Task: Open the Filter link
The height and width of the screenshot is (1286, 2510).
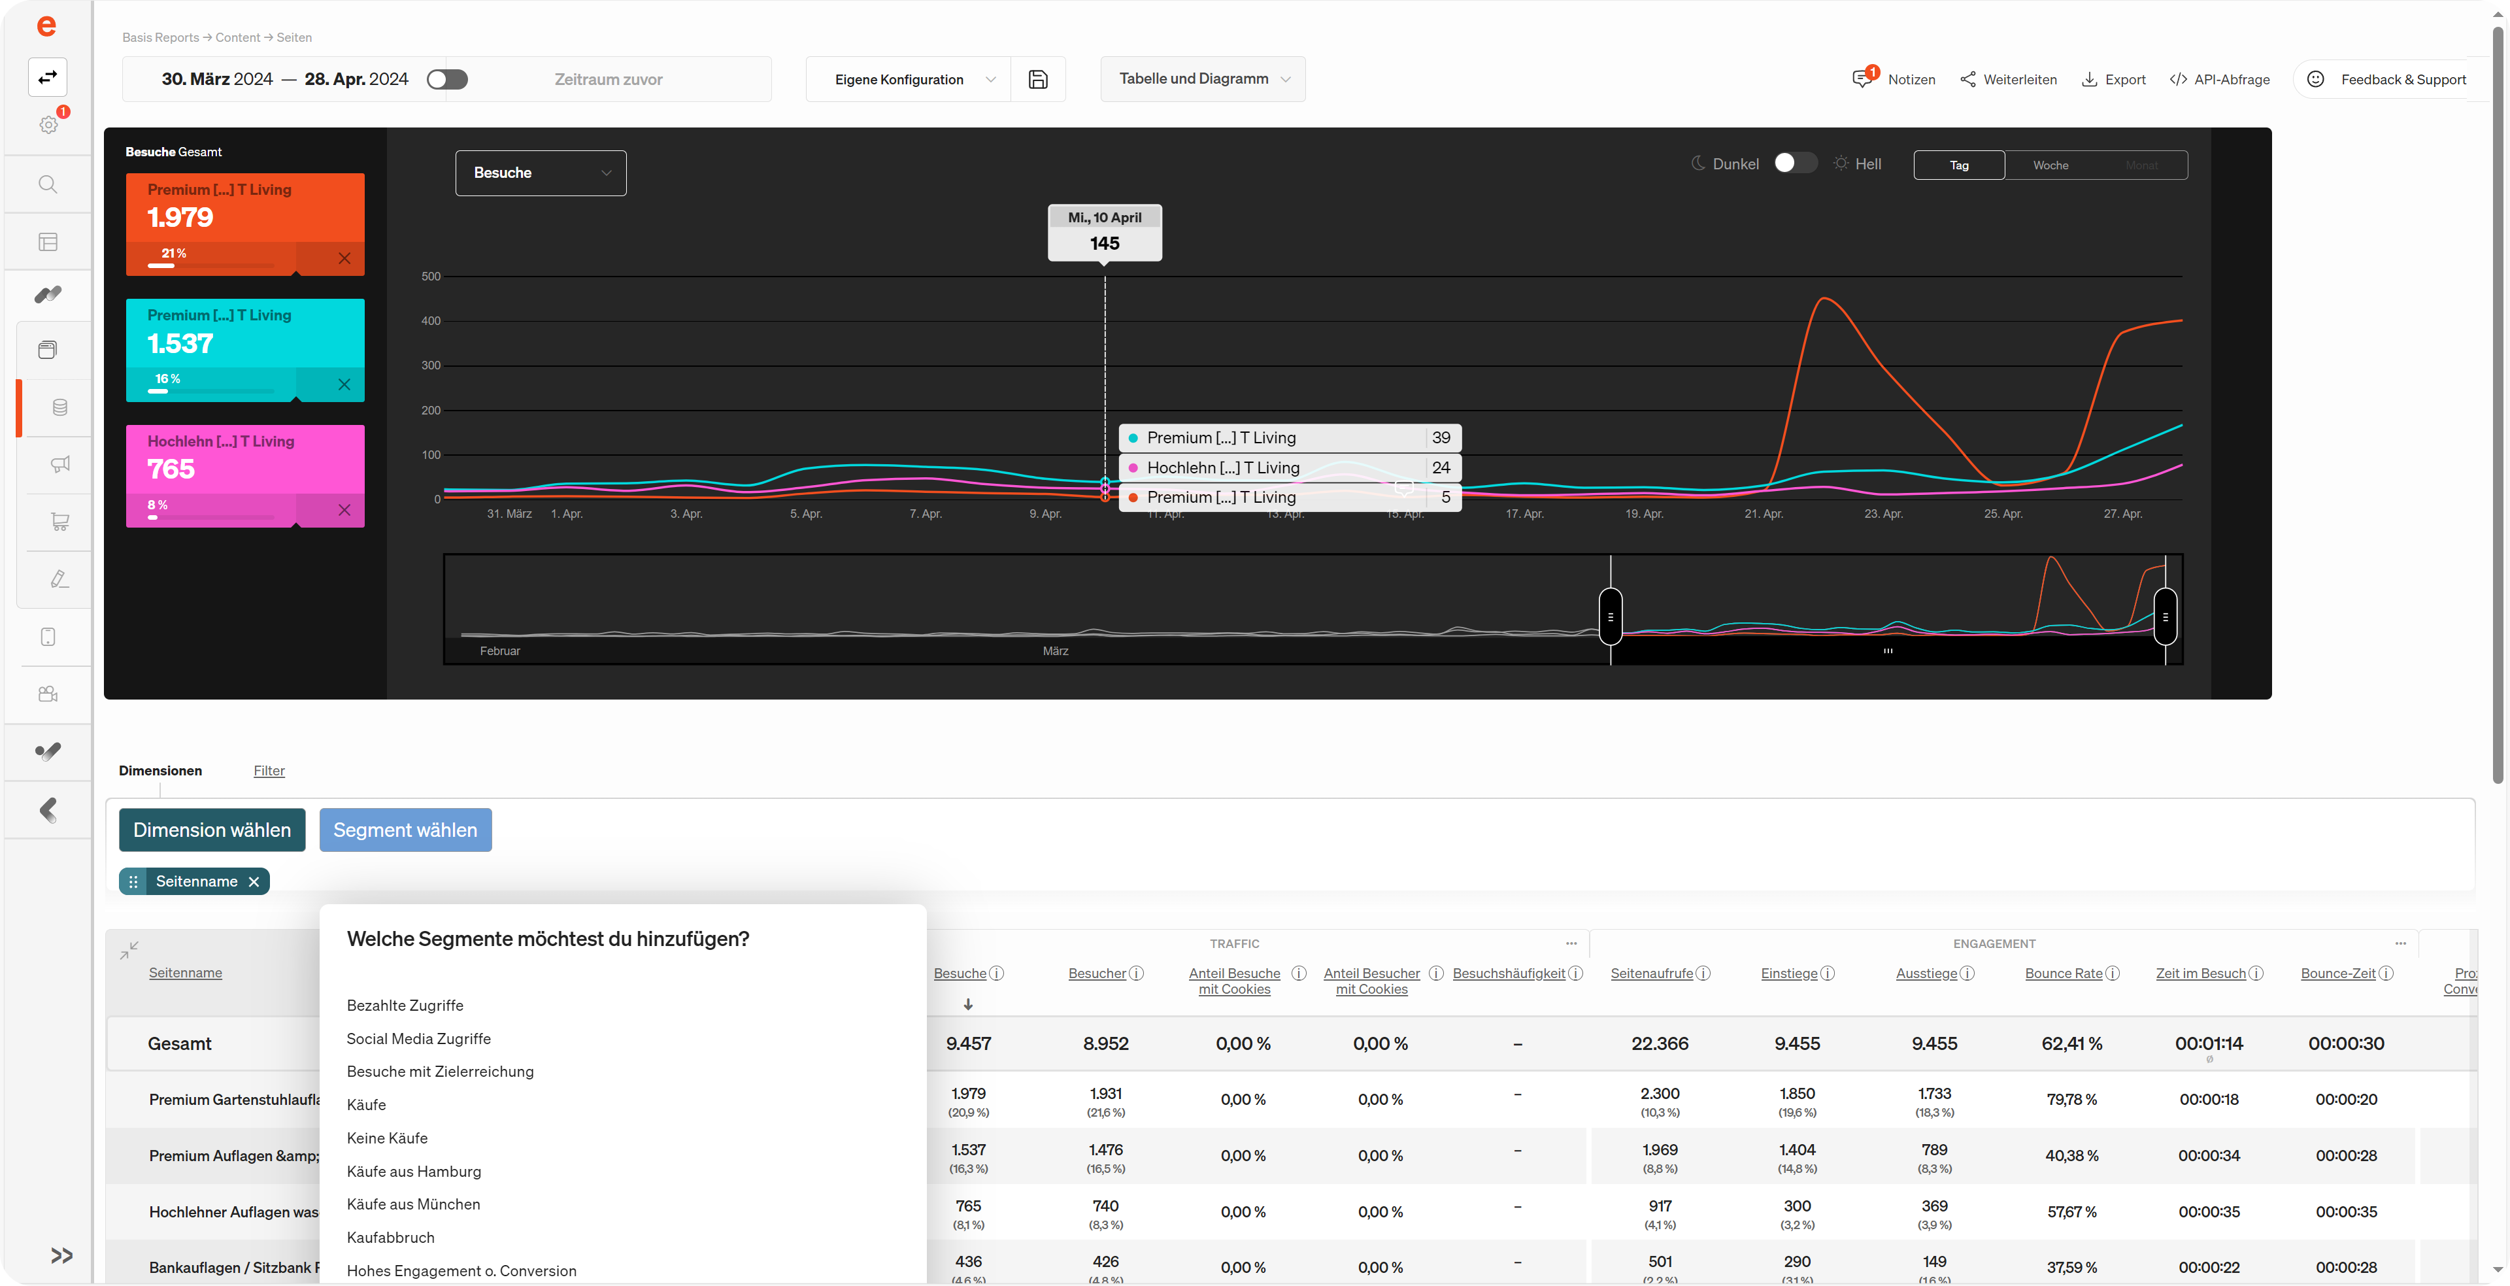Action: pyautogui.click(x=269, y=771)
